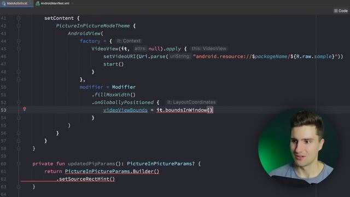Click the Code view mode button
Viewport: 350px width, 197px height.
pyautogui.click(x=341, y=11)
